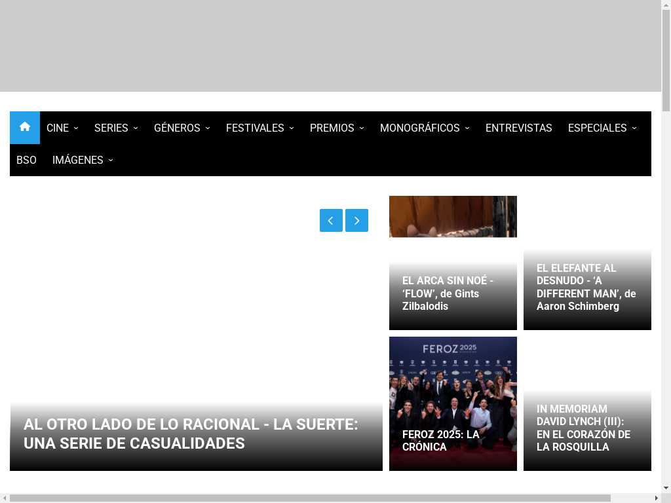Open the SERIES dropdown menu
This screenshot has height=503, width=671.
(x=116, y=128)
